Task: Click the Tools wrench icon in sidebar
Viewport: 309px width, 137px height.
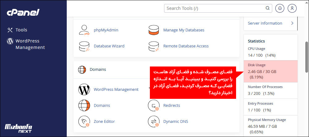Action: click(10, 30)
